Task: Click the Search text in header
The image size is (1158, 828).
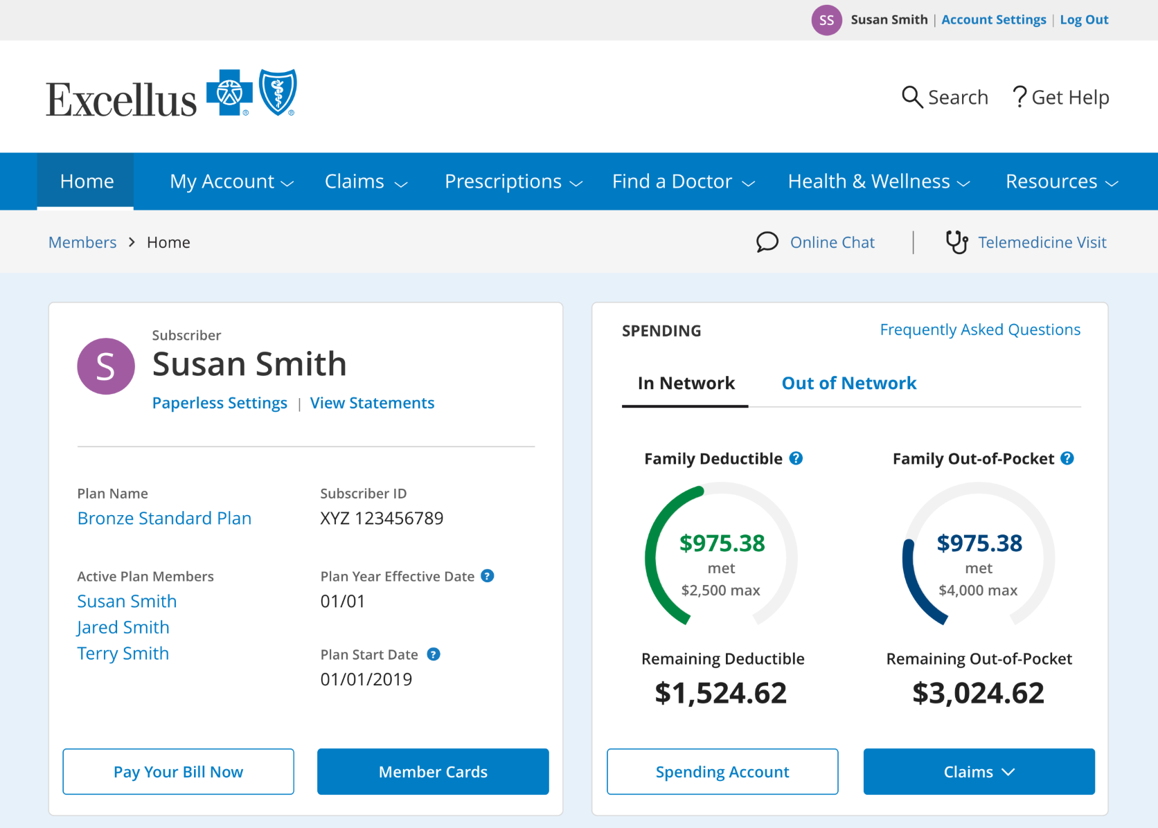Action: [x=958, y=98]
